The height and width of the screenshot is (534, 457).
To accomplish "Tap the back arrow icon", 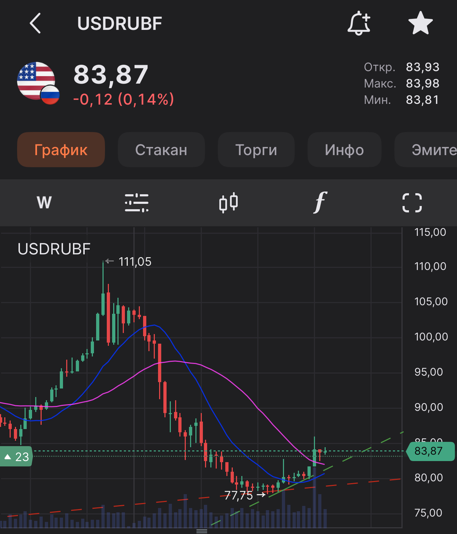I will point(35,23).
